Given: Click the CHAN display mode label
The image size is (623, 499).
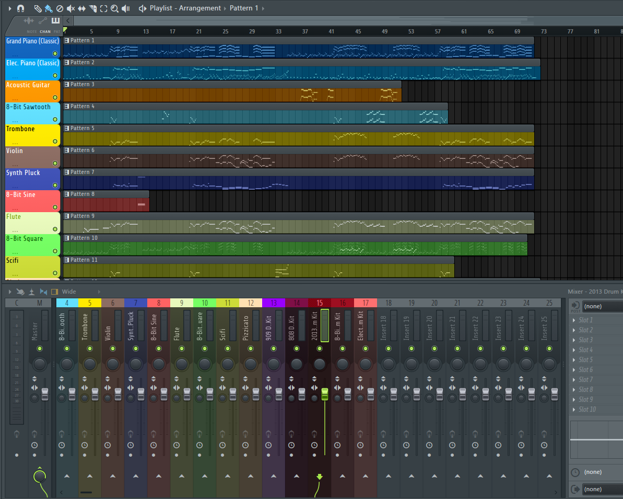Looking at the screenshot, I should tap(45, 31).
